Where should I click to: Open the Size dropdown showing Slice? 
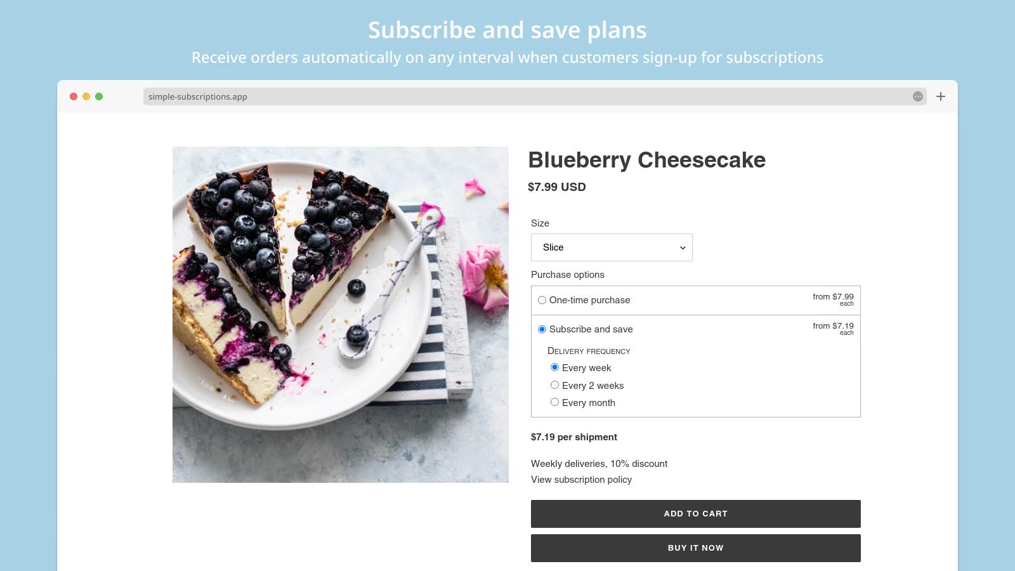click(611, 247)
